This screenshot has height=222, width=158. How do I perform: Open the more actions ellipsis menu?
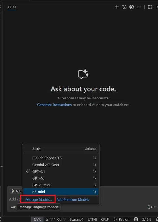click(139, 7)
